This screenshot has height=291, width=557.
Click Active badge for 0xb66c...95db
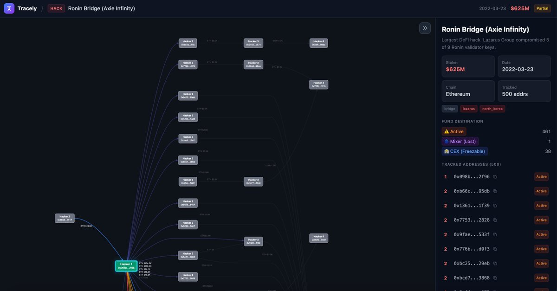tap(541, 191)
